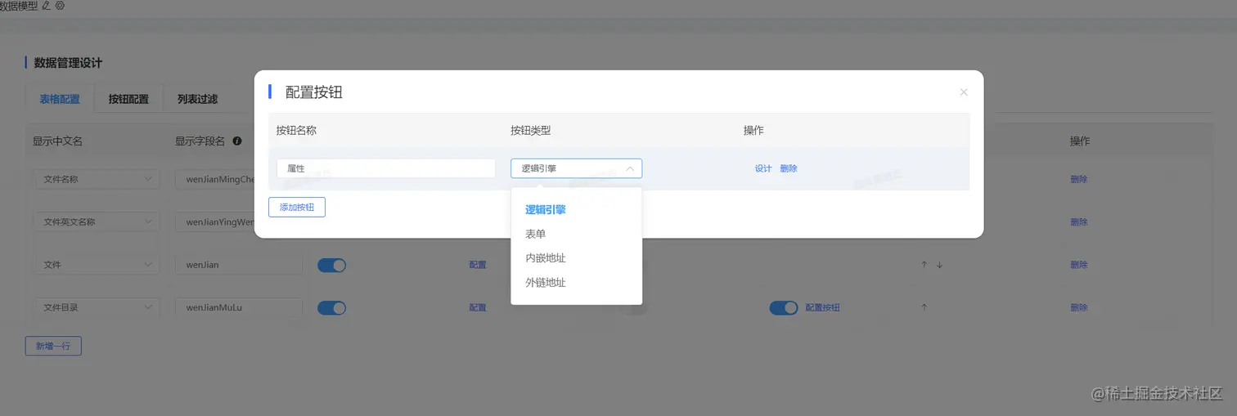This screenshot has height=416, width=1237.
Task: Click the 删除 link in the dialog row
Action: (789, 168)
